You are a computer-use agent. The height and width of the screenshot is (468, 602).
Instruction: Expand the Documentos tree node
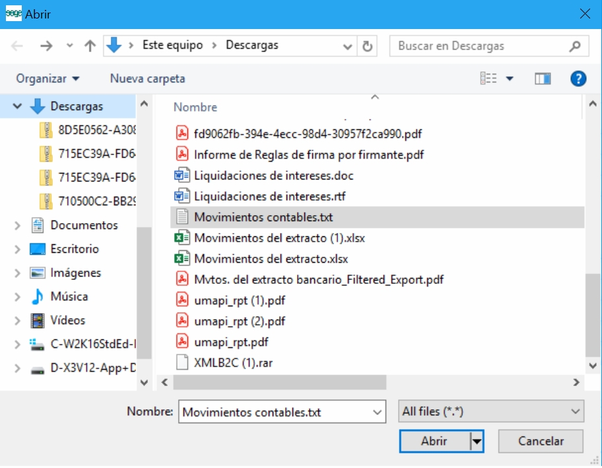pos(18,226)
